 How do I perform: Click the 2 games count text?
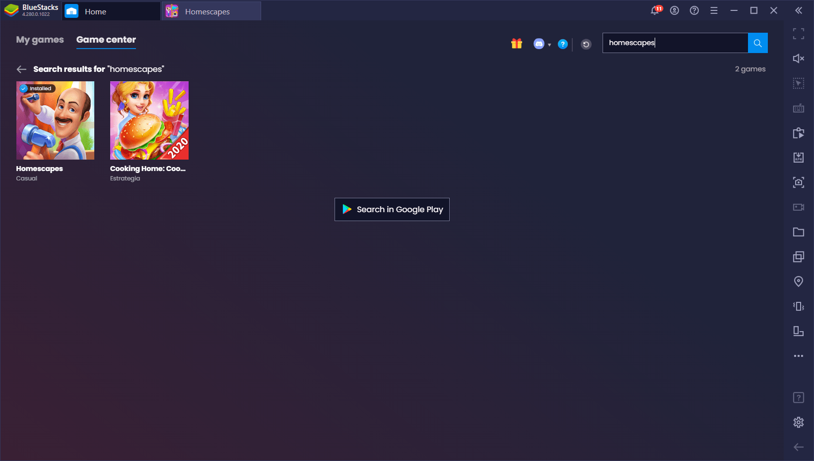click(750, 69)
